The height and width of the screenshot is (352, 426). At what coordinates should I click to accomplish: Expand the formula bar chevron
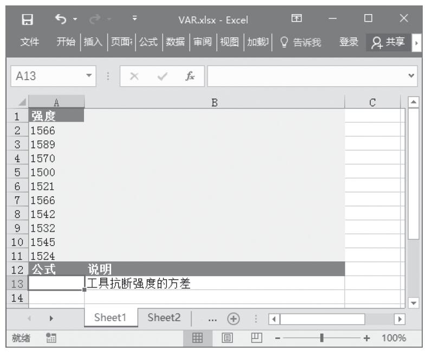coord(411,76)
